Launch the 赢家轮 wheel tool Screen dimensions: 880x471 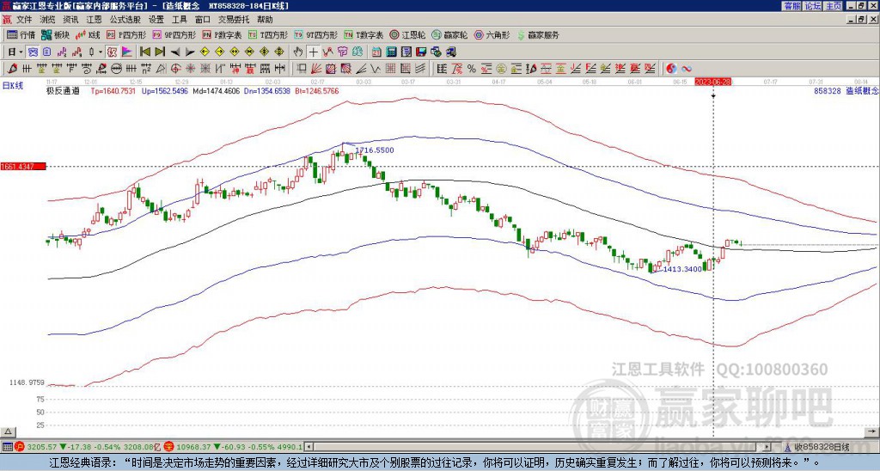(449, 34)
